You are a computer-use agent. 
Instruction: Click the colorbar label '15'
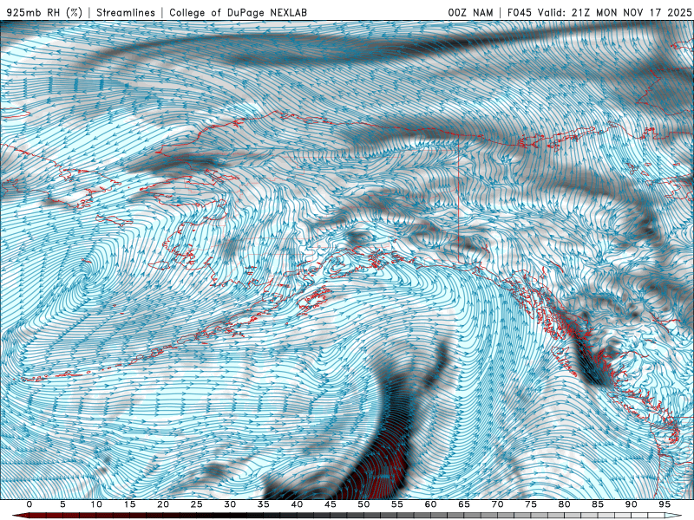pos(129,504)
